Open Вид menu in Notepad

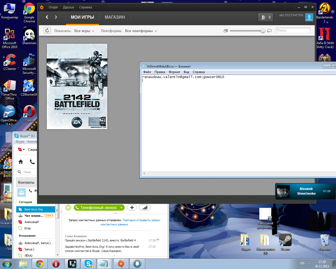pyautogui.click(x=186, y=72)
